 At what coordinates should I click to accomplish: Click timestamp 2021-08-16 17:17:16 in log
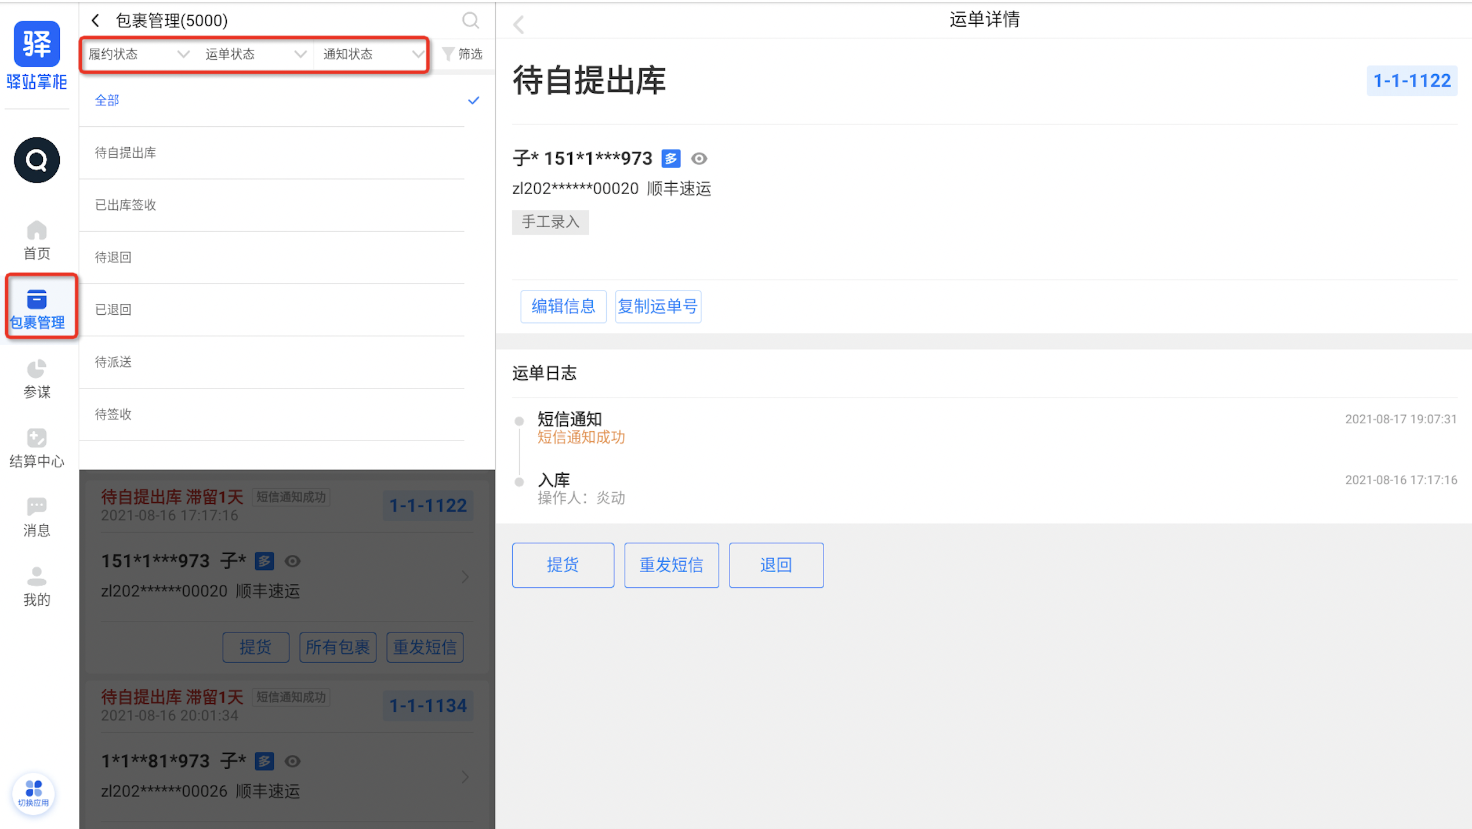pyautogui.click(x=1401, y=480)
